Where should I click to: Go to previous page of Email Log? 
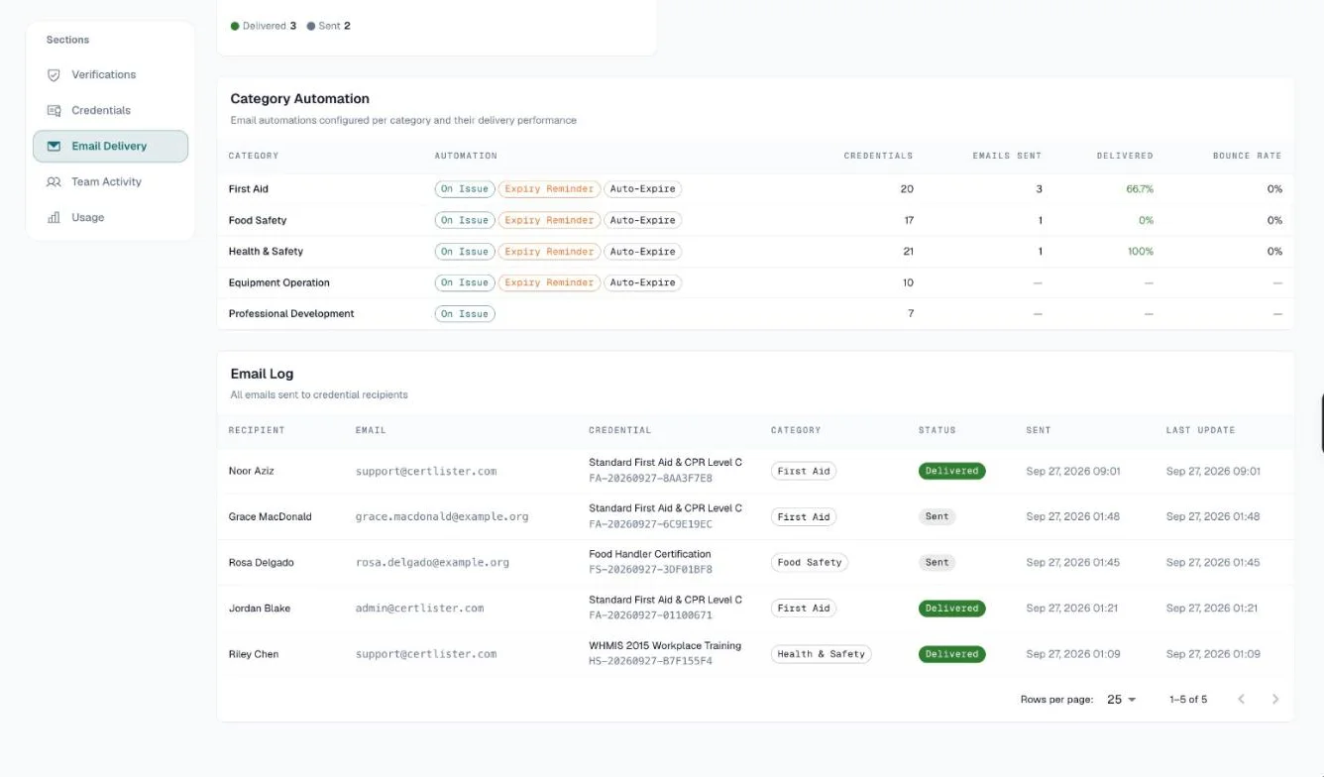pos(1241,700)
